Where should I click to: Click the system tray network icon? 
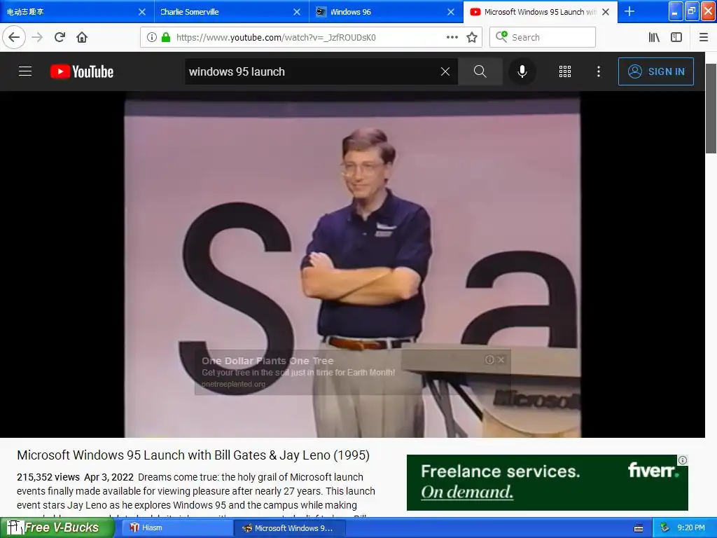(x=665, y=528)
